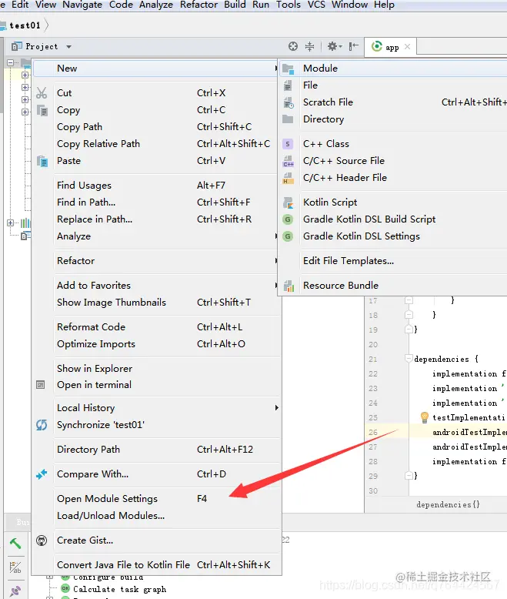Image resolution: width=507 pixels, height=599 pixels.
Task: Collapse the dependencies block fold marker
Action: pos(409,359)
